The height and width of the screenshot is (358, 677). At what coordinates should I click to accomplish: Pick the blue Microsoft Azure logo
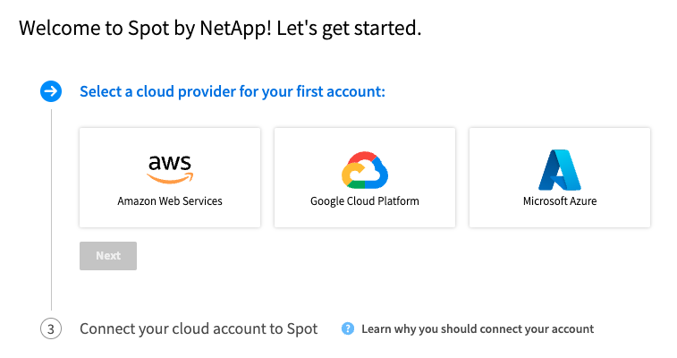pyautogui.click(x=560, y=170)
